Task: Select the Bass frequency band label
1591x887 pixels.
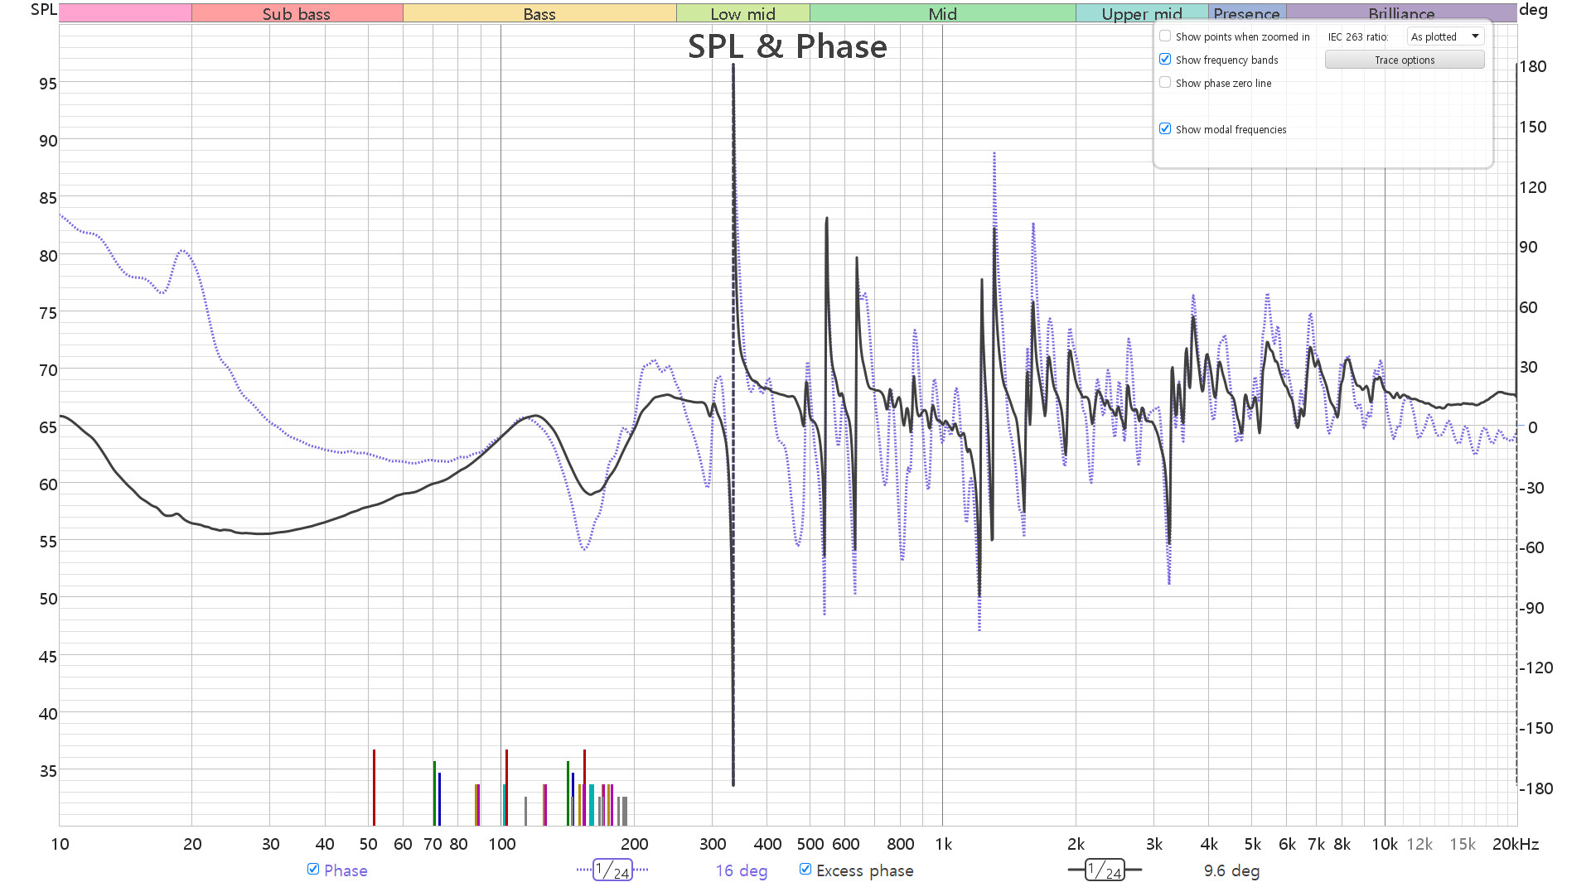Action: click(539, 13)
